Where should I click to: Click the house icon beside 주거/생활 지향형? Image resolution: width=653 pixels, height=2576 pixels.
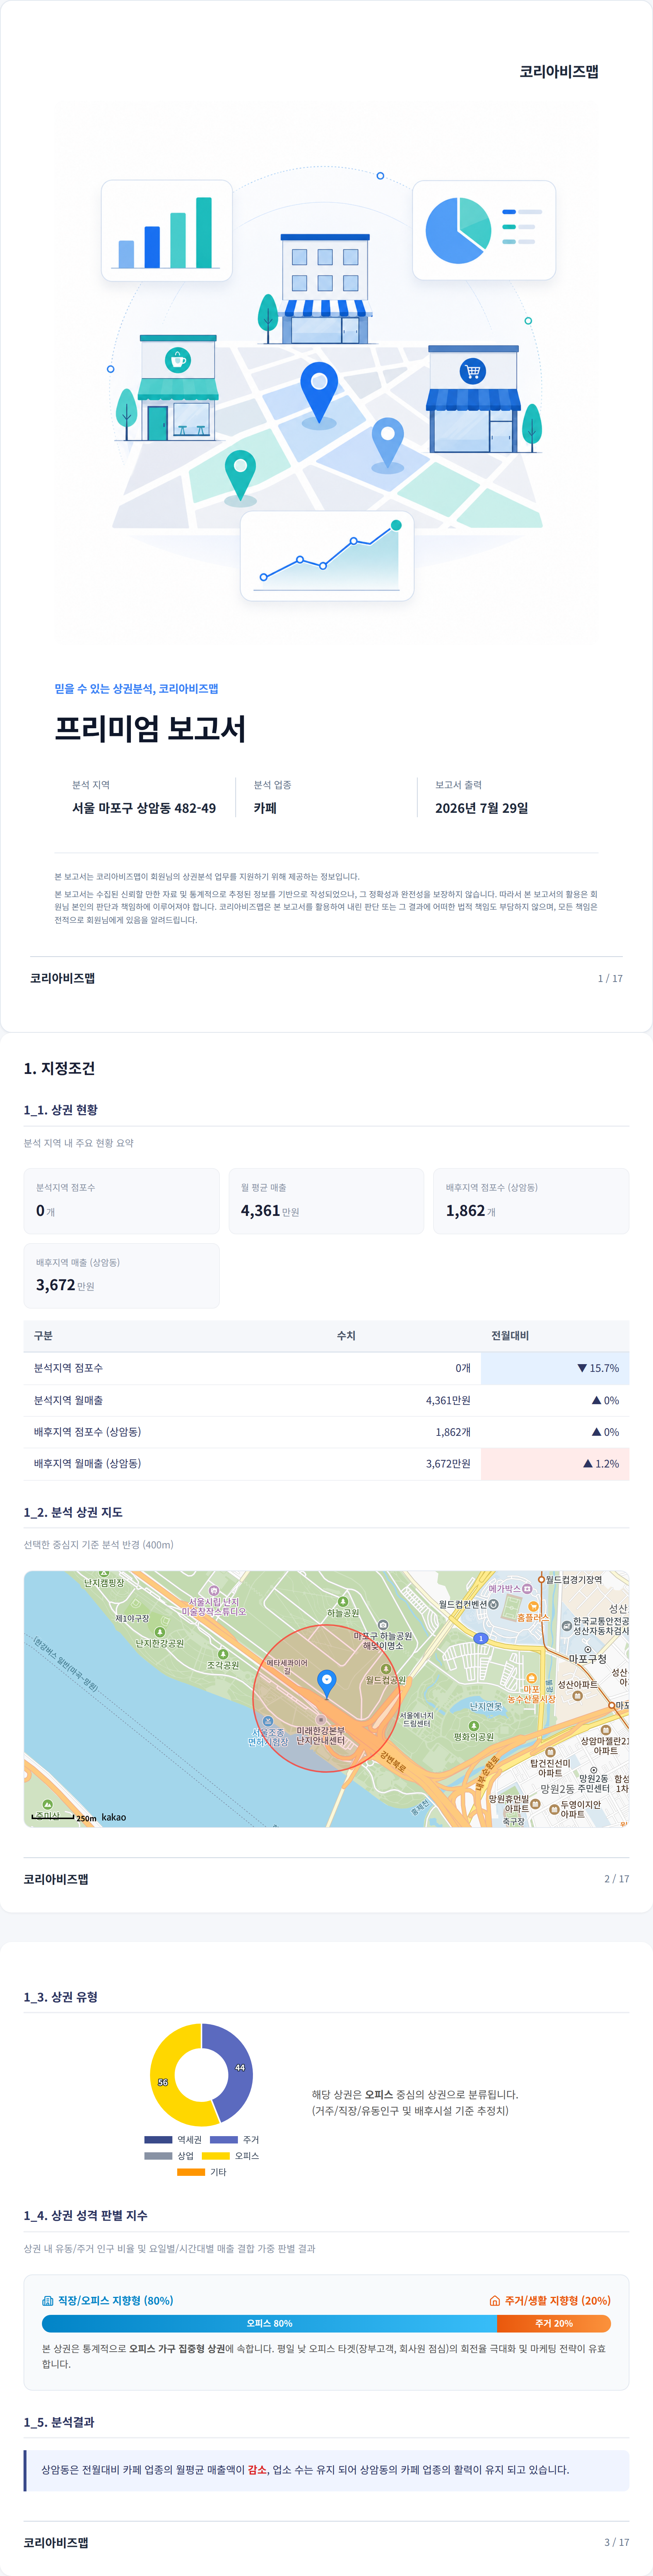[x=494, y=2301]
